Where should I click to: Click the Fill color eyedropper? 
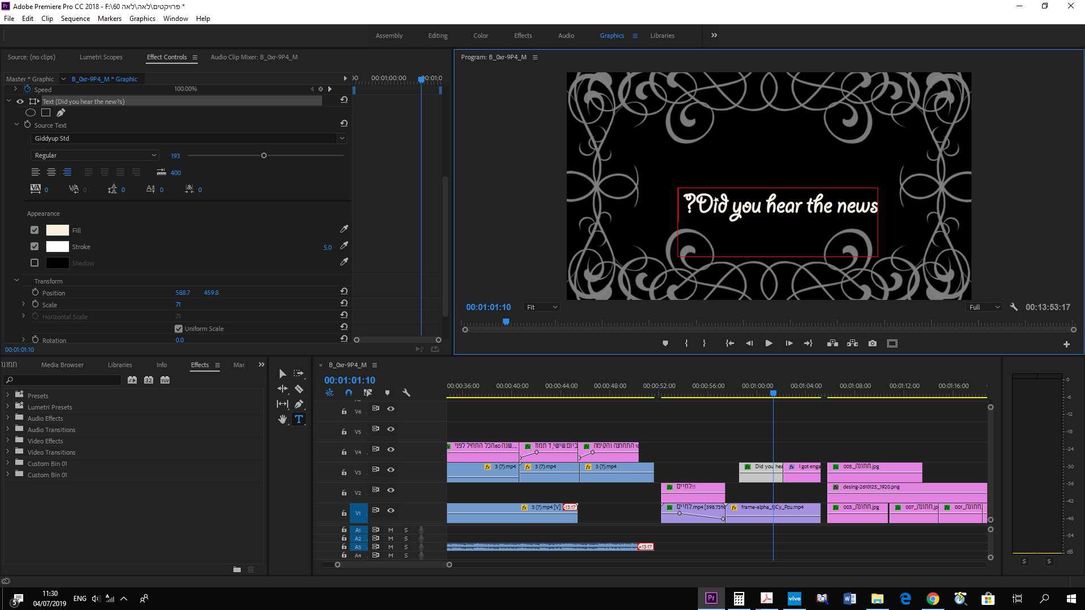pos(344,229)
